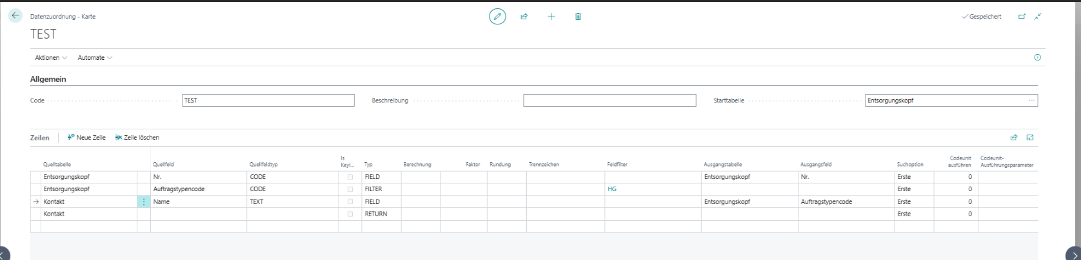Click the Ausgangsfeld column header

[x=816, y=165]
